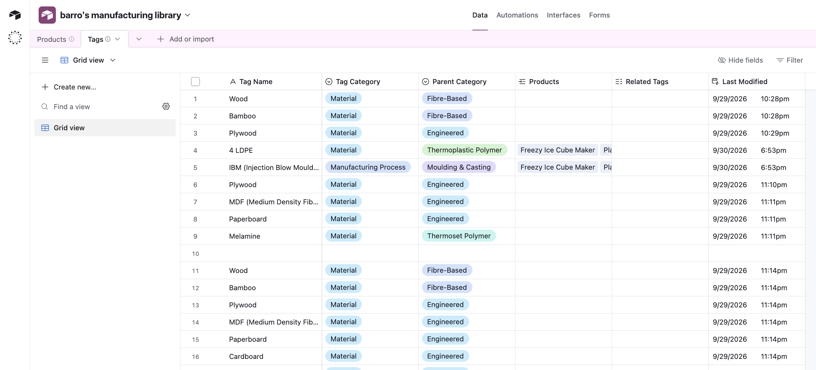The height and width of the screenshot is (370, 816).
Task: Open info icon next to Products tab
Action: tap(72, 39)
